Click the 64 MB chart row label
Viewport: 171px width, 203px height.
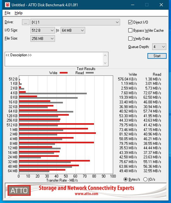[13, 171]
